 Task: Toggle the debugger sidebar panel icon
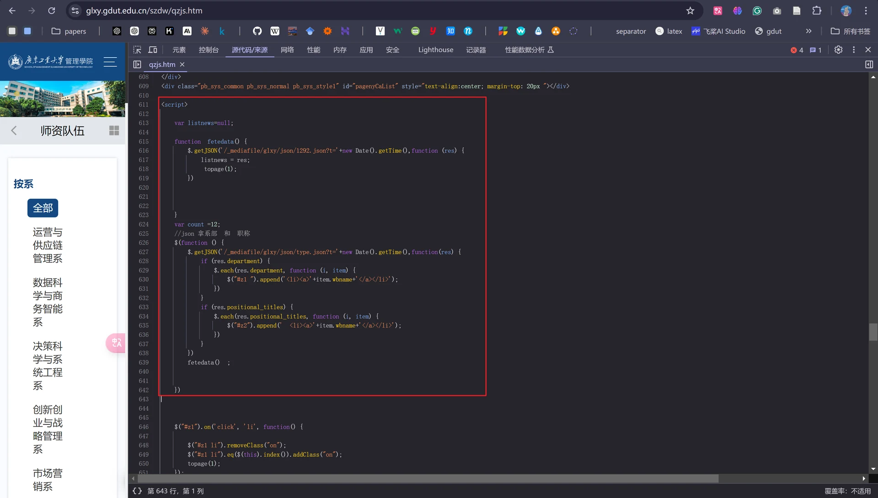pos(869,64)
